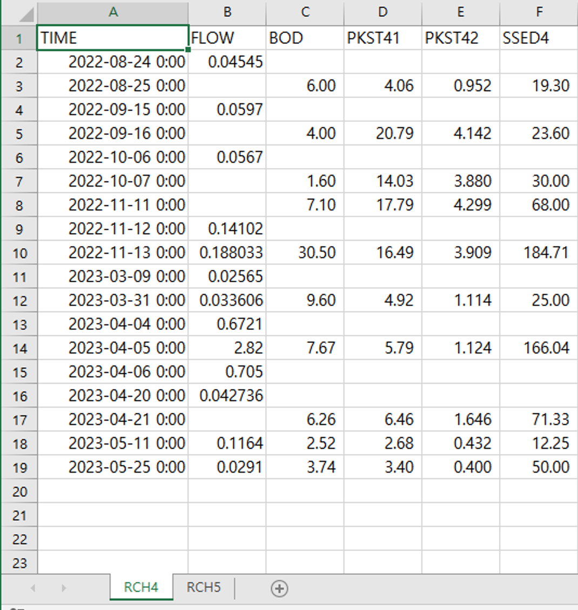The height and width of the screenshot is (610, 578).
Task: Click the PKST42 header cell
Action: click(x=461, y=38)
